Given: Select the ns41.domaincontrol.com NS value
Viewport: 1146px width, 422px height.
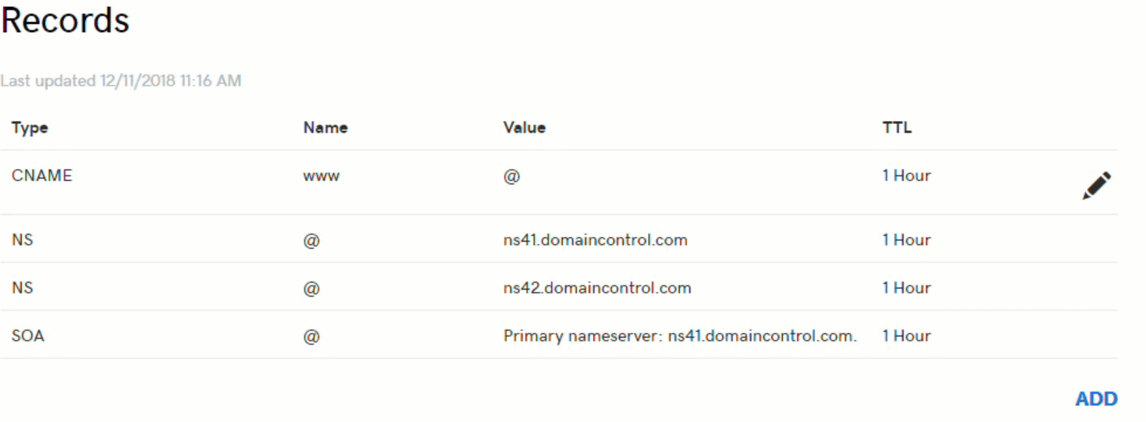Looking at the screenshot, I should coord(595,240).
